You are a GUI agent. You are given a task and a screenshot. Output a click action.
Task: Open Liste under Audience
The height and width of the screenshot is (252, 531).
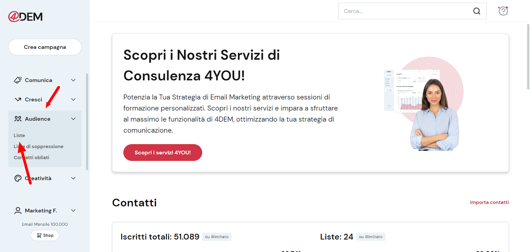[19, 135]
